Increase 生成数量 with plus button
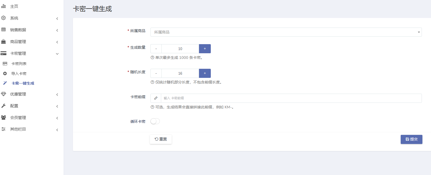Screen dimensions: 431x175 (205, 49)
